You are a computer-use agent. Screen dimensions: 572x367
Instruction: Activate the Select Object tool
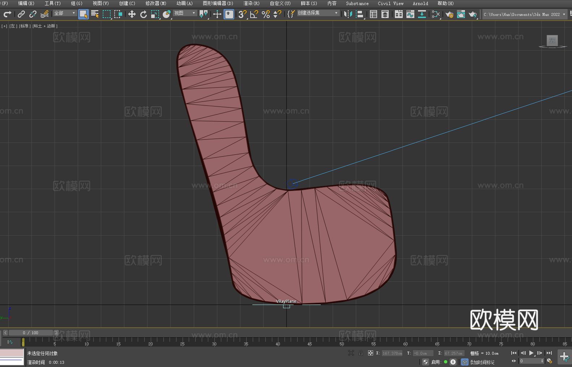(84, 14)
